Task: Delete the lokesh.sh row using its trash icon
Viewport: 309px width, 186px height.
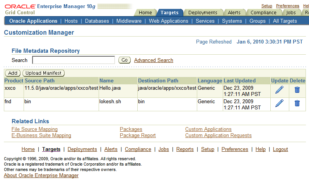Action: pos(297,103)
